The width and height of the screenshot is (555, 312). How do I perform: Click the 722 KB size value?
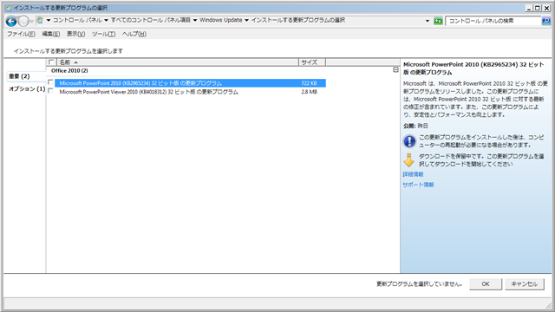click(x=309, y=83)
